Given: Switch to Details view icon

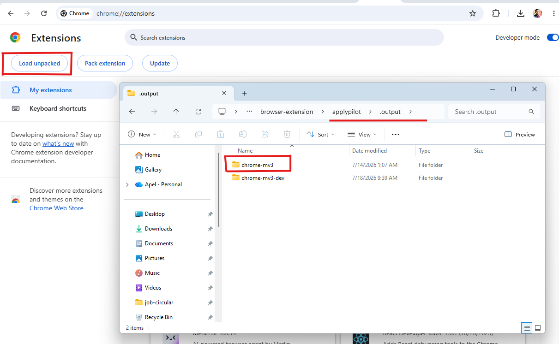Looking at the screenshot, I should (x=527, y=328).
